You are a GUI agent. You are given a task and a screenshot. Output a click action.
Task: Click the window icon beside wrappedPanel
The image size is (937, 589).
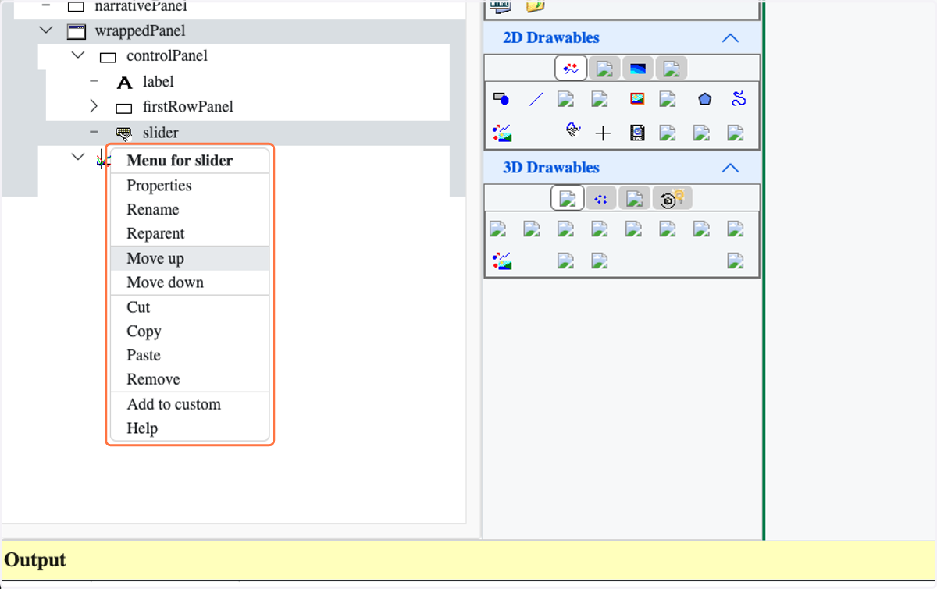coord(76,32)
